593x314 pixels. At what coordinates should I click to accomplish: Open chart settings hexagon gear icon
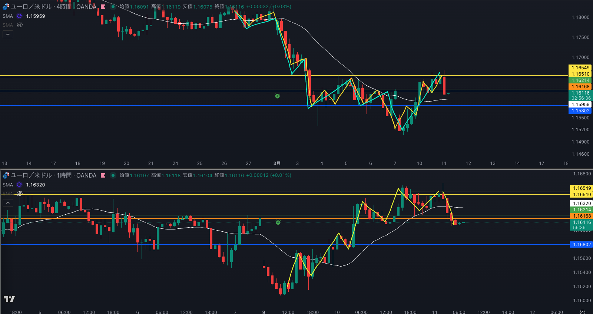[582, 312]
